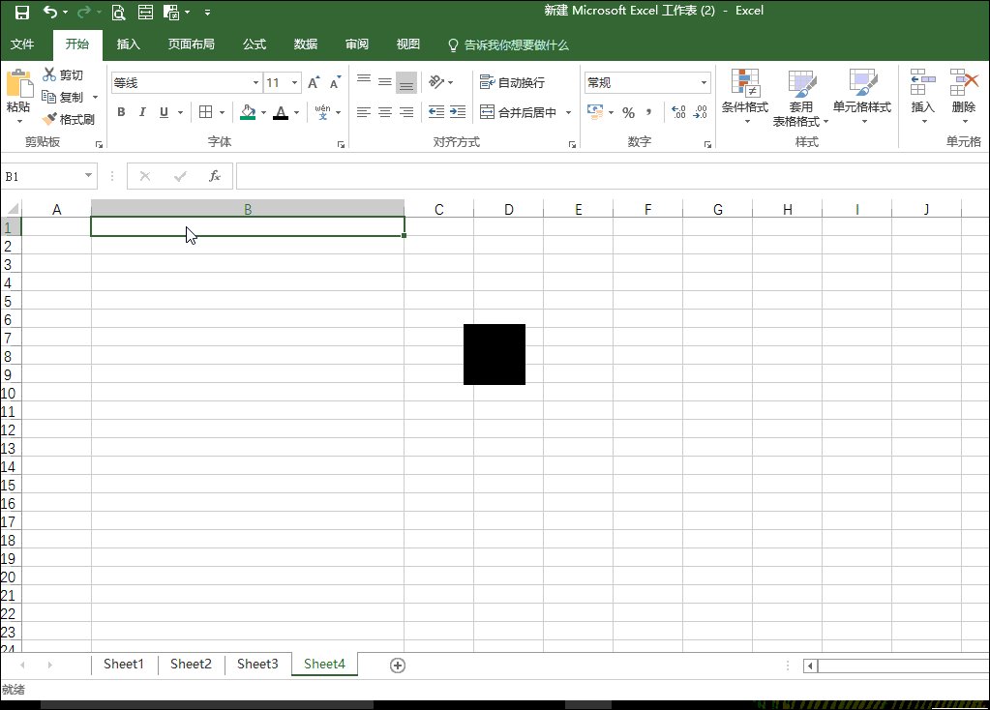Toggle Italic formatting

pos(142,112)
